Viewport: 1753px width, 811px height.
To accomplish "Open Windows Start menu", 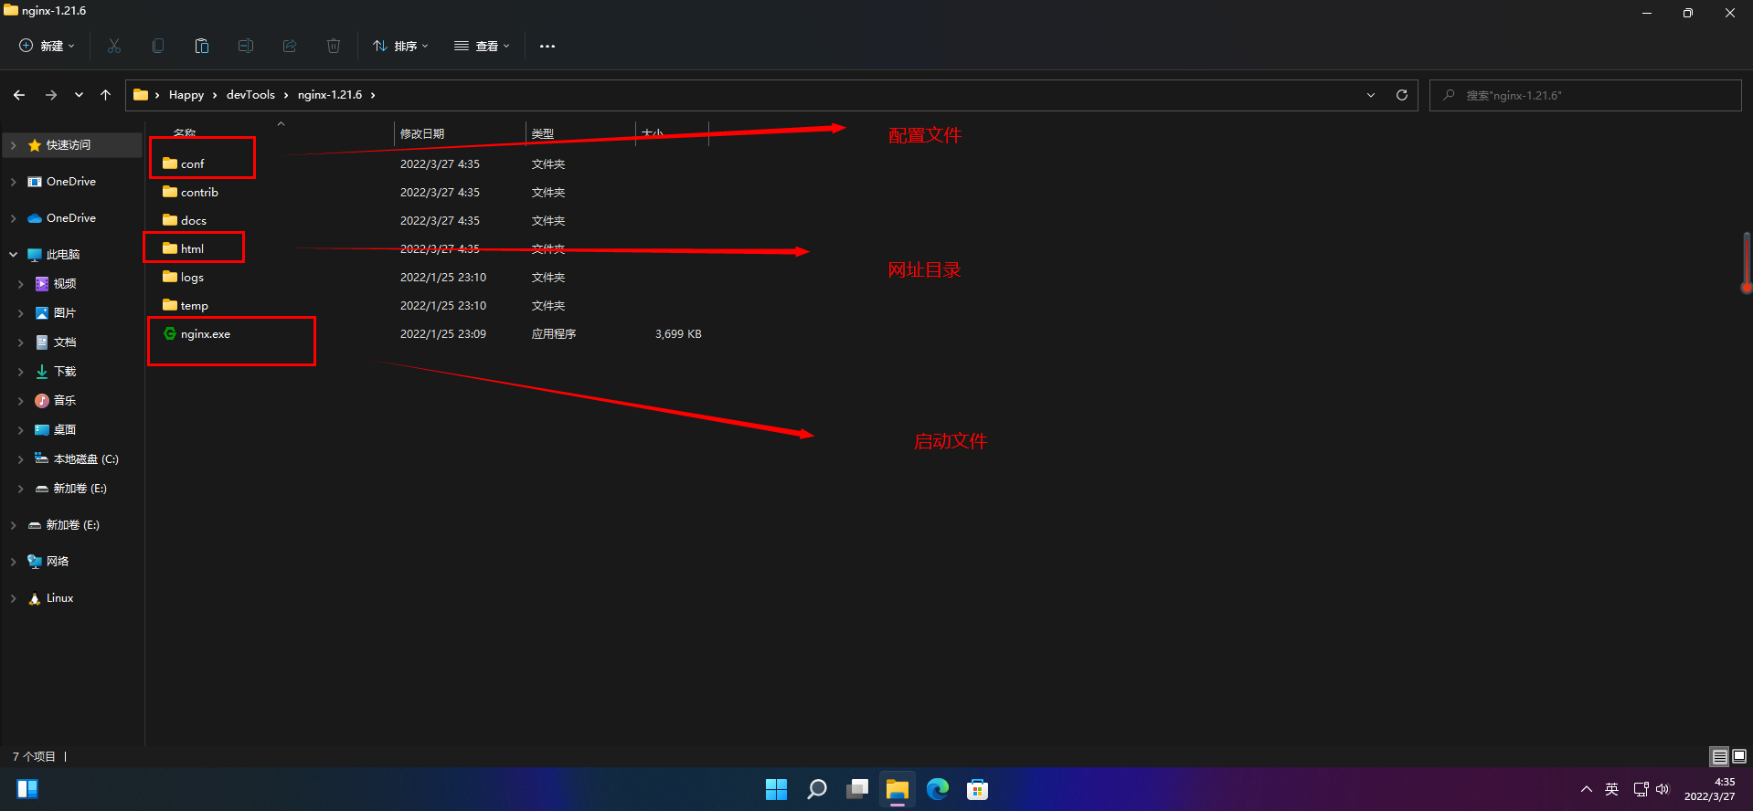I will pos(776,789).
